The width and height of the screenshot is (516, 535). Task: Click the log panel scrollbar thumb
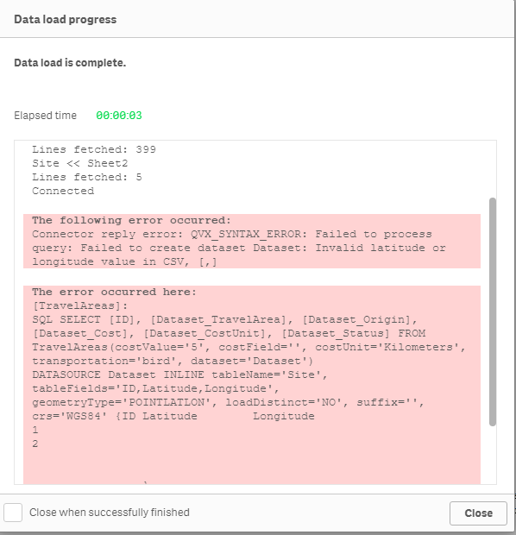(492, 312)
